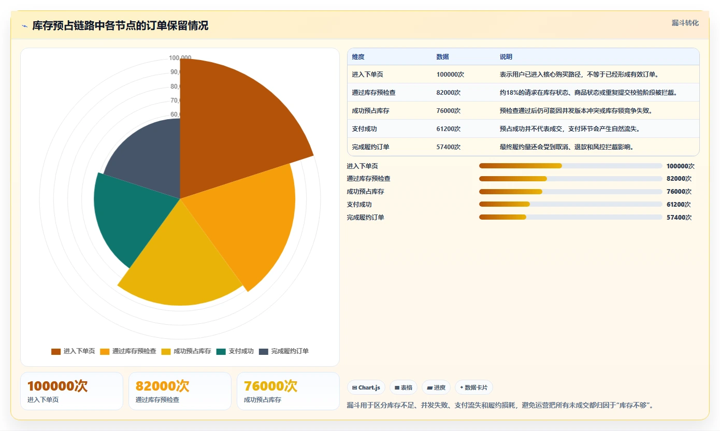Click the 82000次 data card
720x431 pixels.
point(180,391)
